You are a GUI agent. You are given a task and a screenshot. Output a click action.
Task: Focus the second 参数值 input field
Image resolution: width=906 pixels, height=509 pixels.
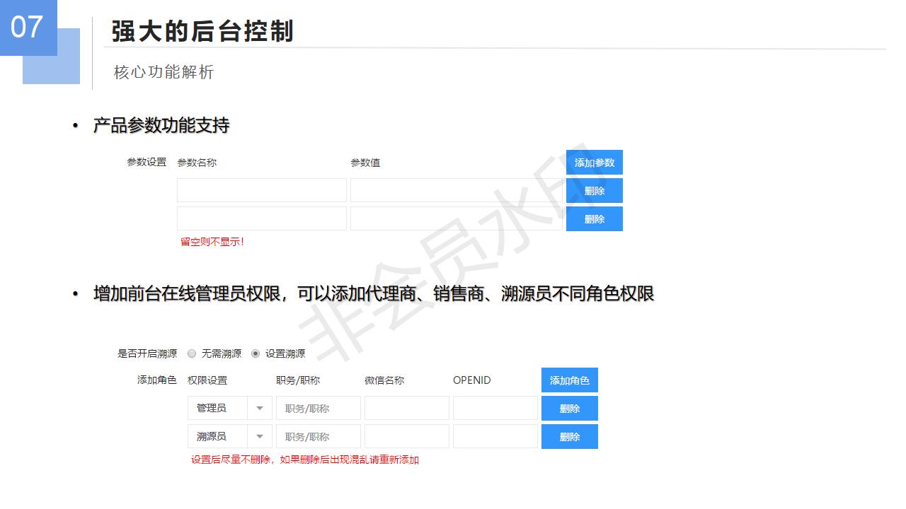tap(456, 218)
